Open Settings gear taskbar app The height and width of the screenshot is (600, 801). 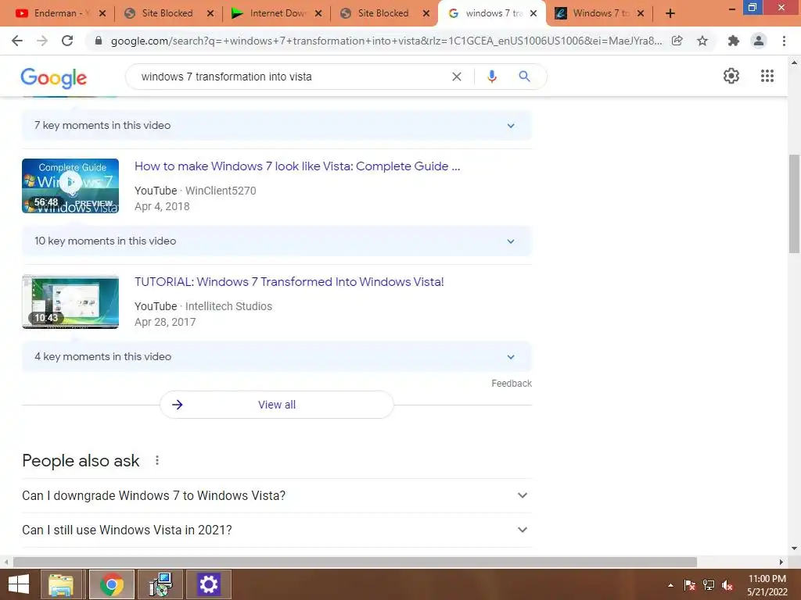pos(208,584)
